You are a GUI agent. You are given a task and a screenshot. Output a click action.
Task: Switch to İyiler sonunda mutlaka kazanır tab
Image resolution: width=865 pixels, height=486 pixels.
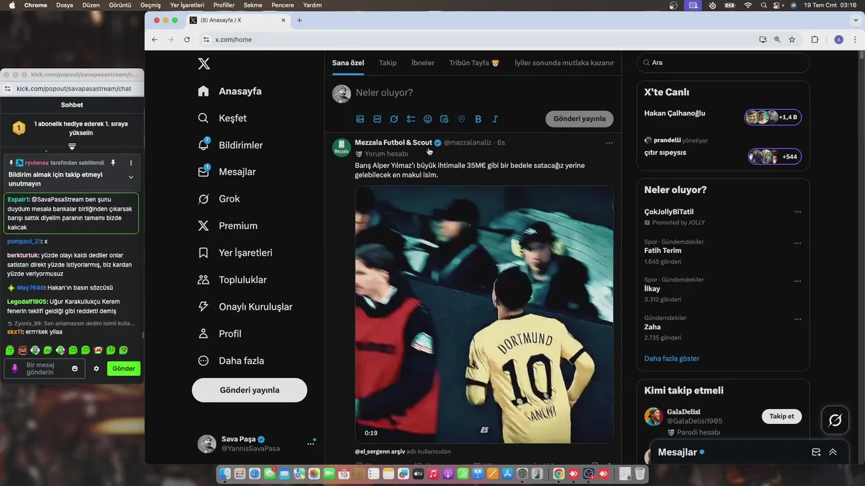pos(564,63)
